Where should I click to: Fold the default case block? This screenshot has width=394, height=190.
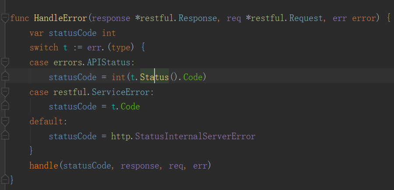(5, 121)
